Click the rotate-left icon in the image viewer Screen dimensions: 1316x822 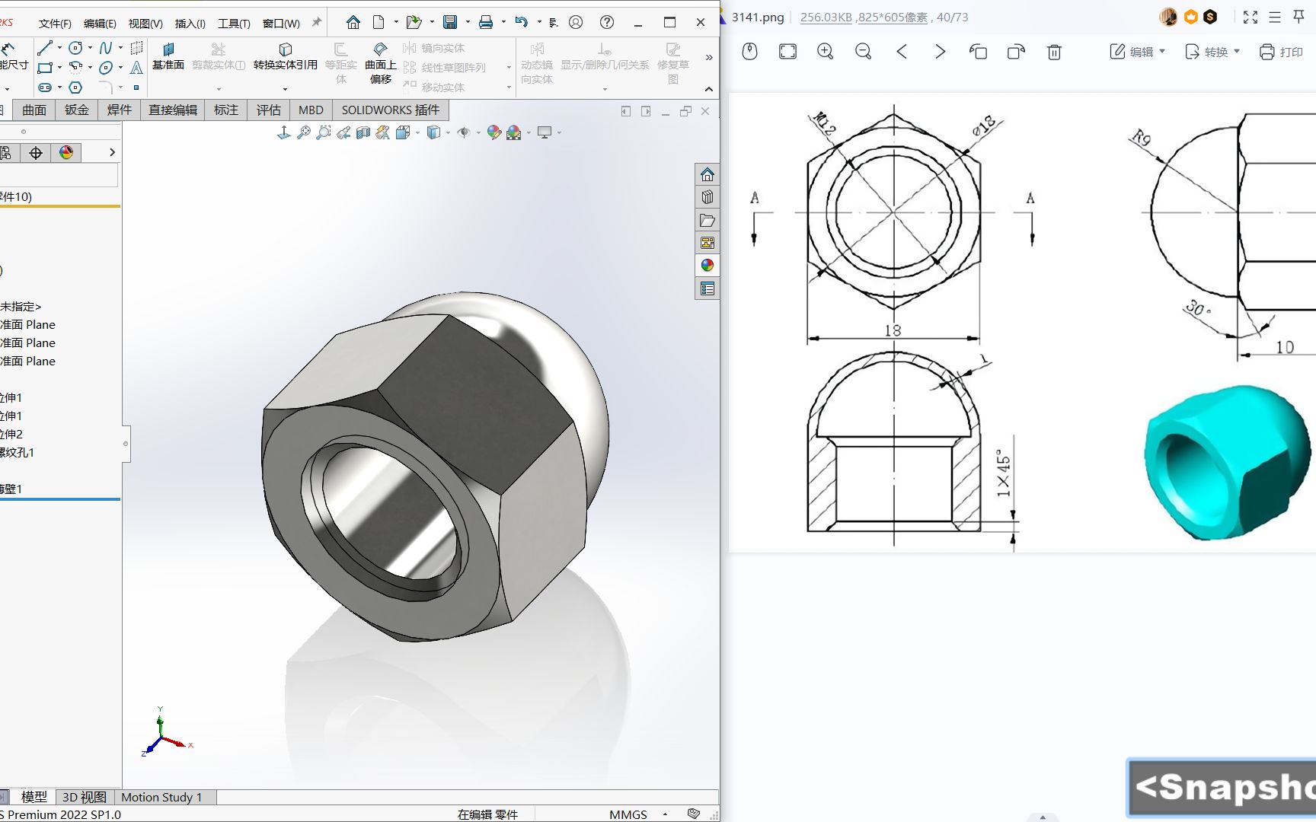tap(979, 52)
